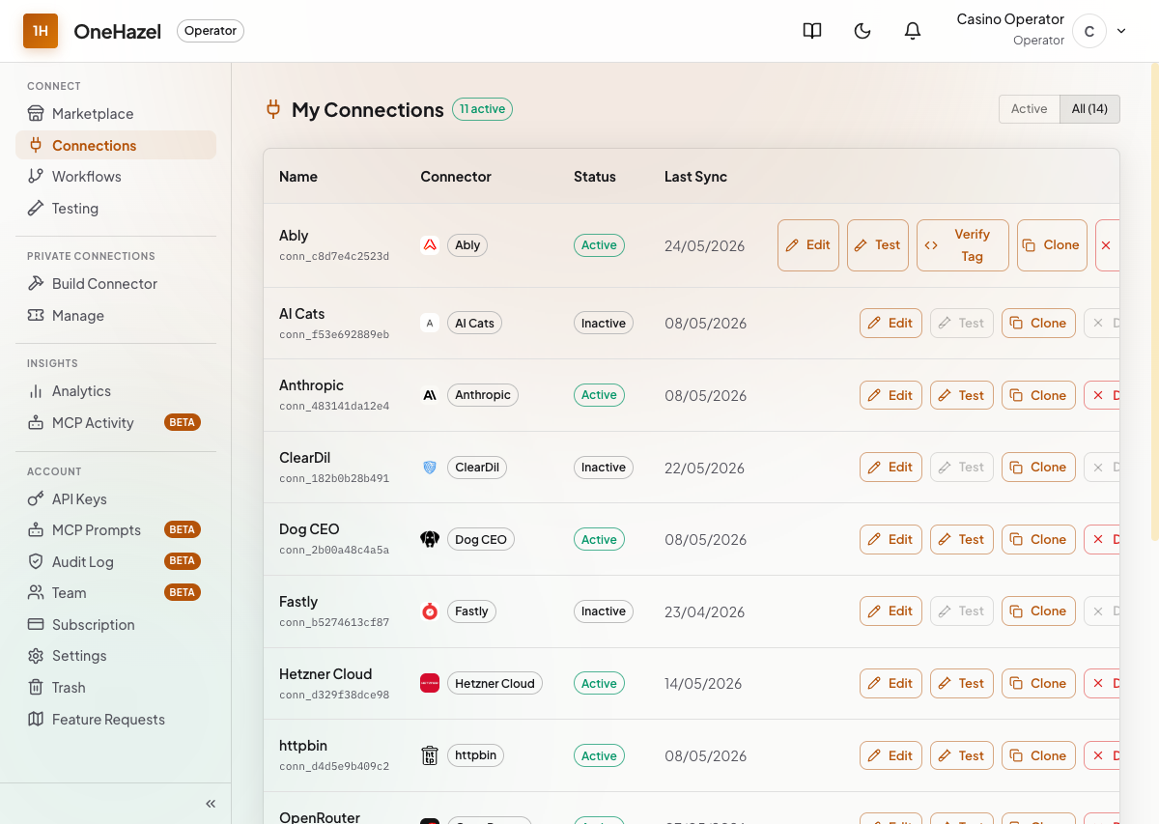Image resolution: width=1159 pixels, height=824 pixels.
Task: Clone the ClearDil connection
Action: [x=1038, y=468]
